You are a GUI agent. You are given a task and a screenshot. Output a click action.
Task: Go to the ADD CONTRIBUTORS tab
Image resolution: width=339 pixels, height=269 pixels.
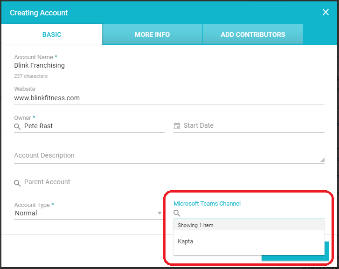click(253, 34)
